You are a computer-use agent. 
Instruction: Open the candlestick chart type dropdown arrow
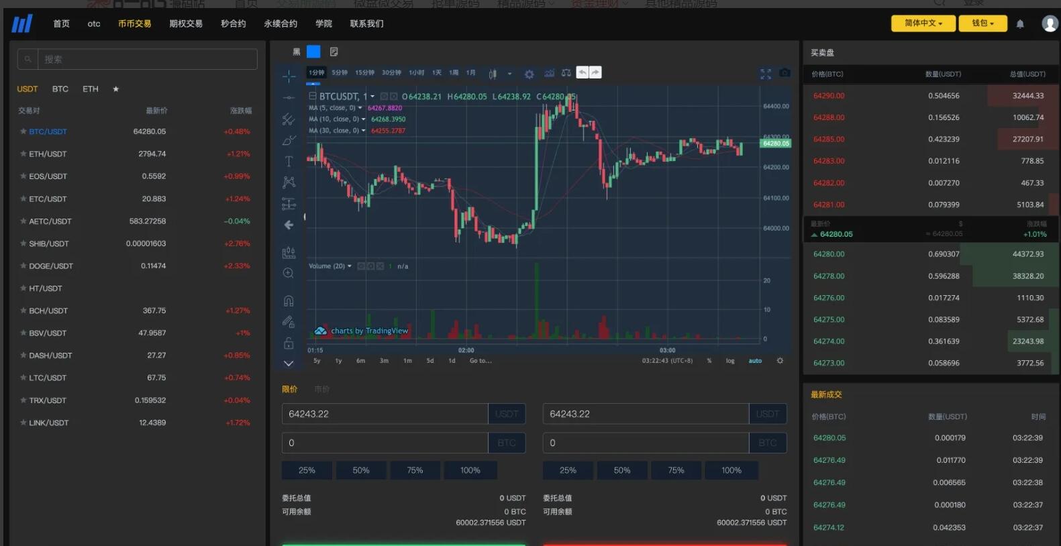pos(509,74)
